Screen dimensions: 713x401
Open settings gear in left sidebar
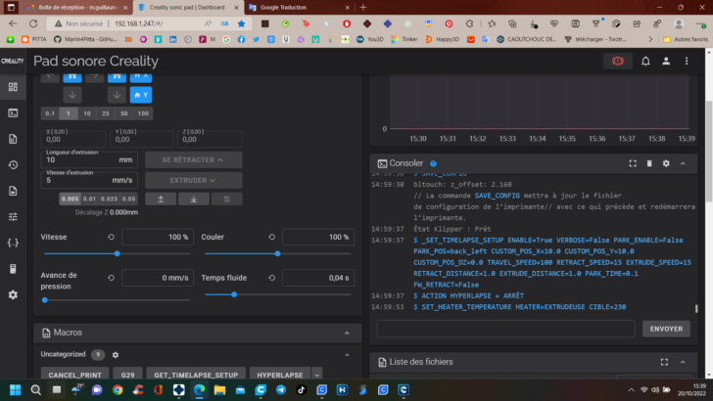point(13,293)
